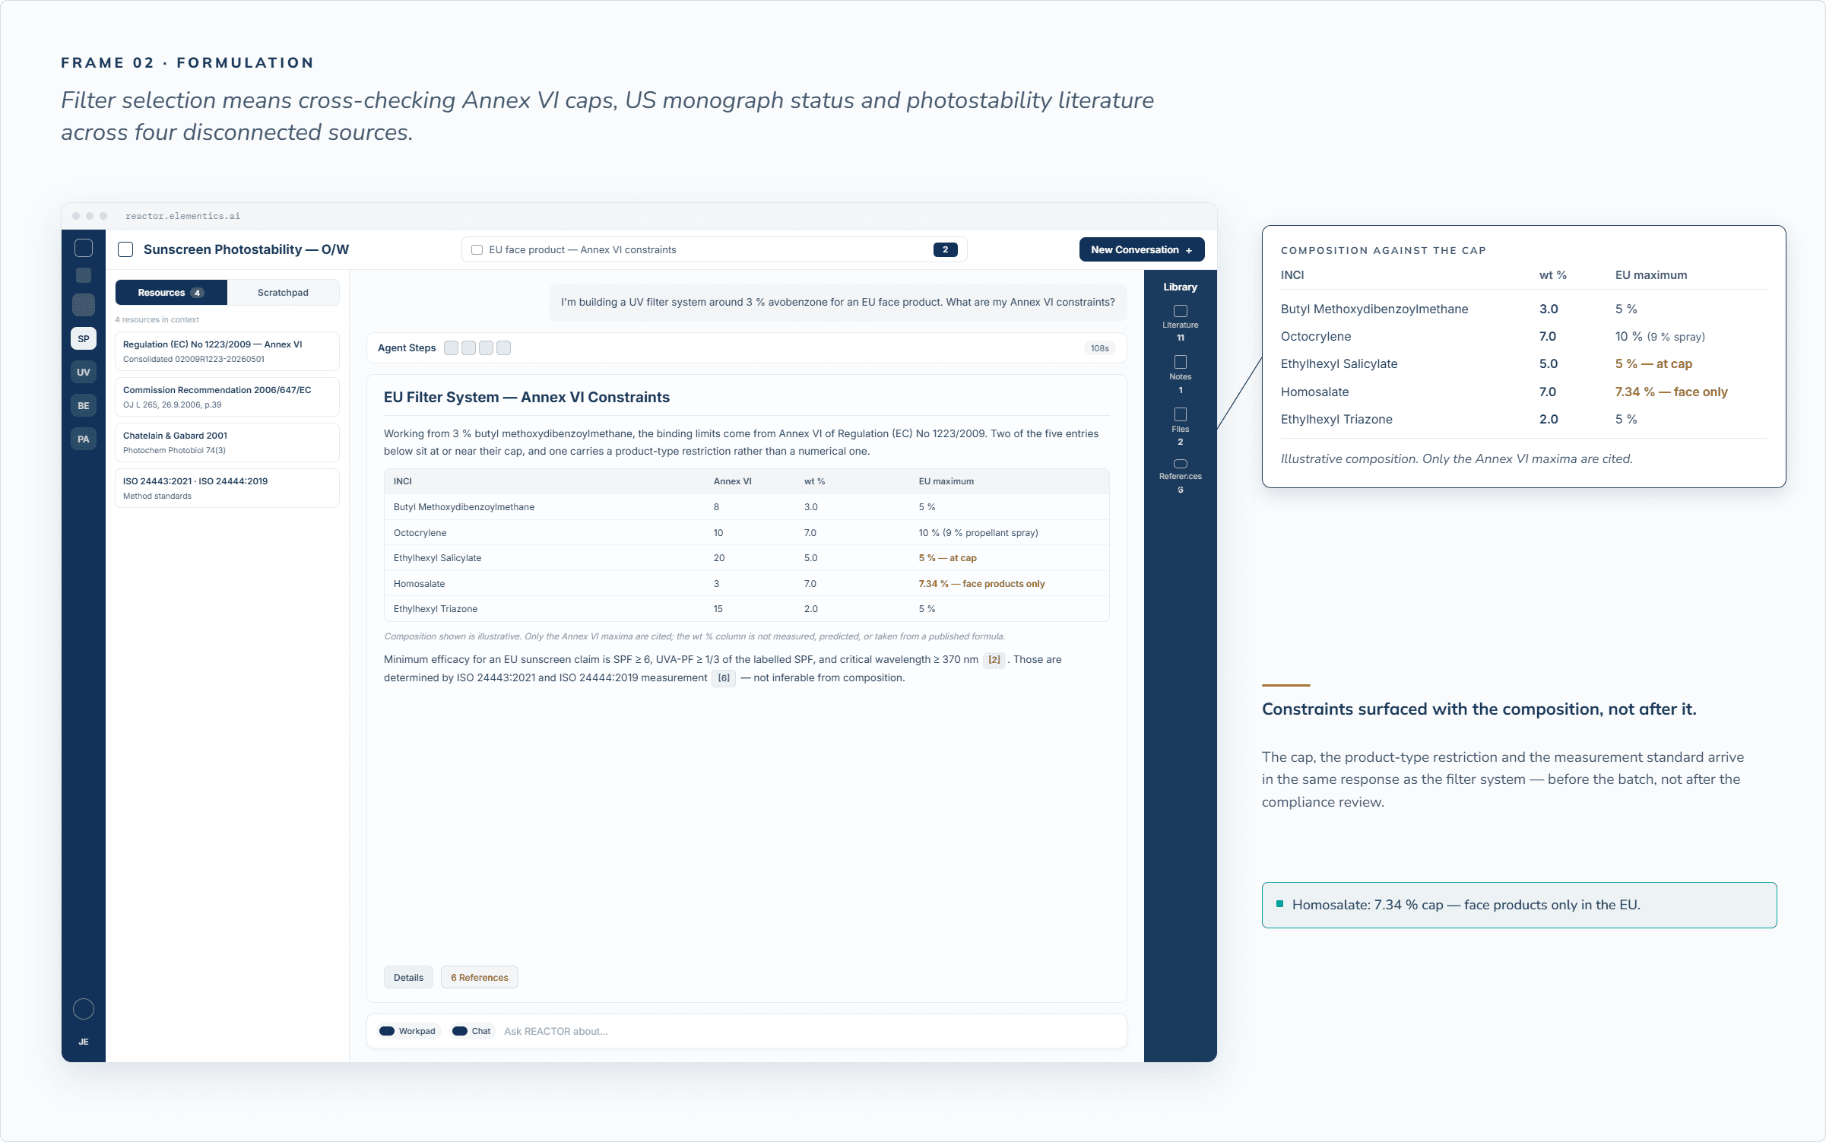Open the ISO 24443:2021 · ISO 24444:2019 resource
The width and height of the screenshot is (1826, 1142).
click(227, 488)
